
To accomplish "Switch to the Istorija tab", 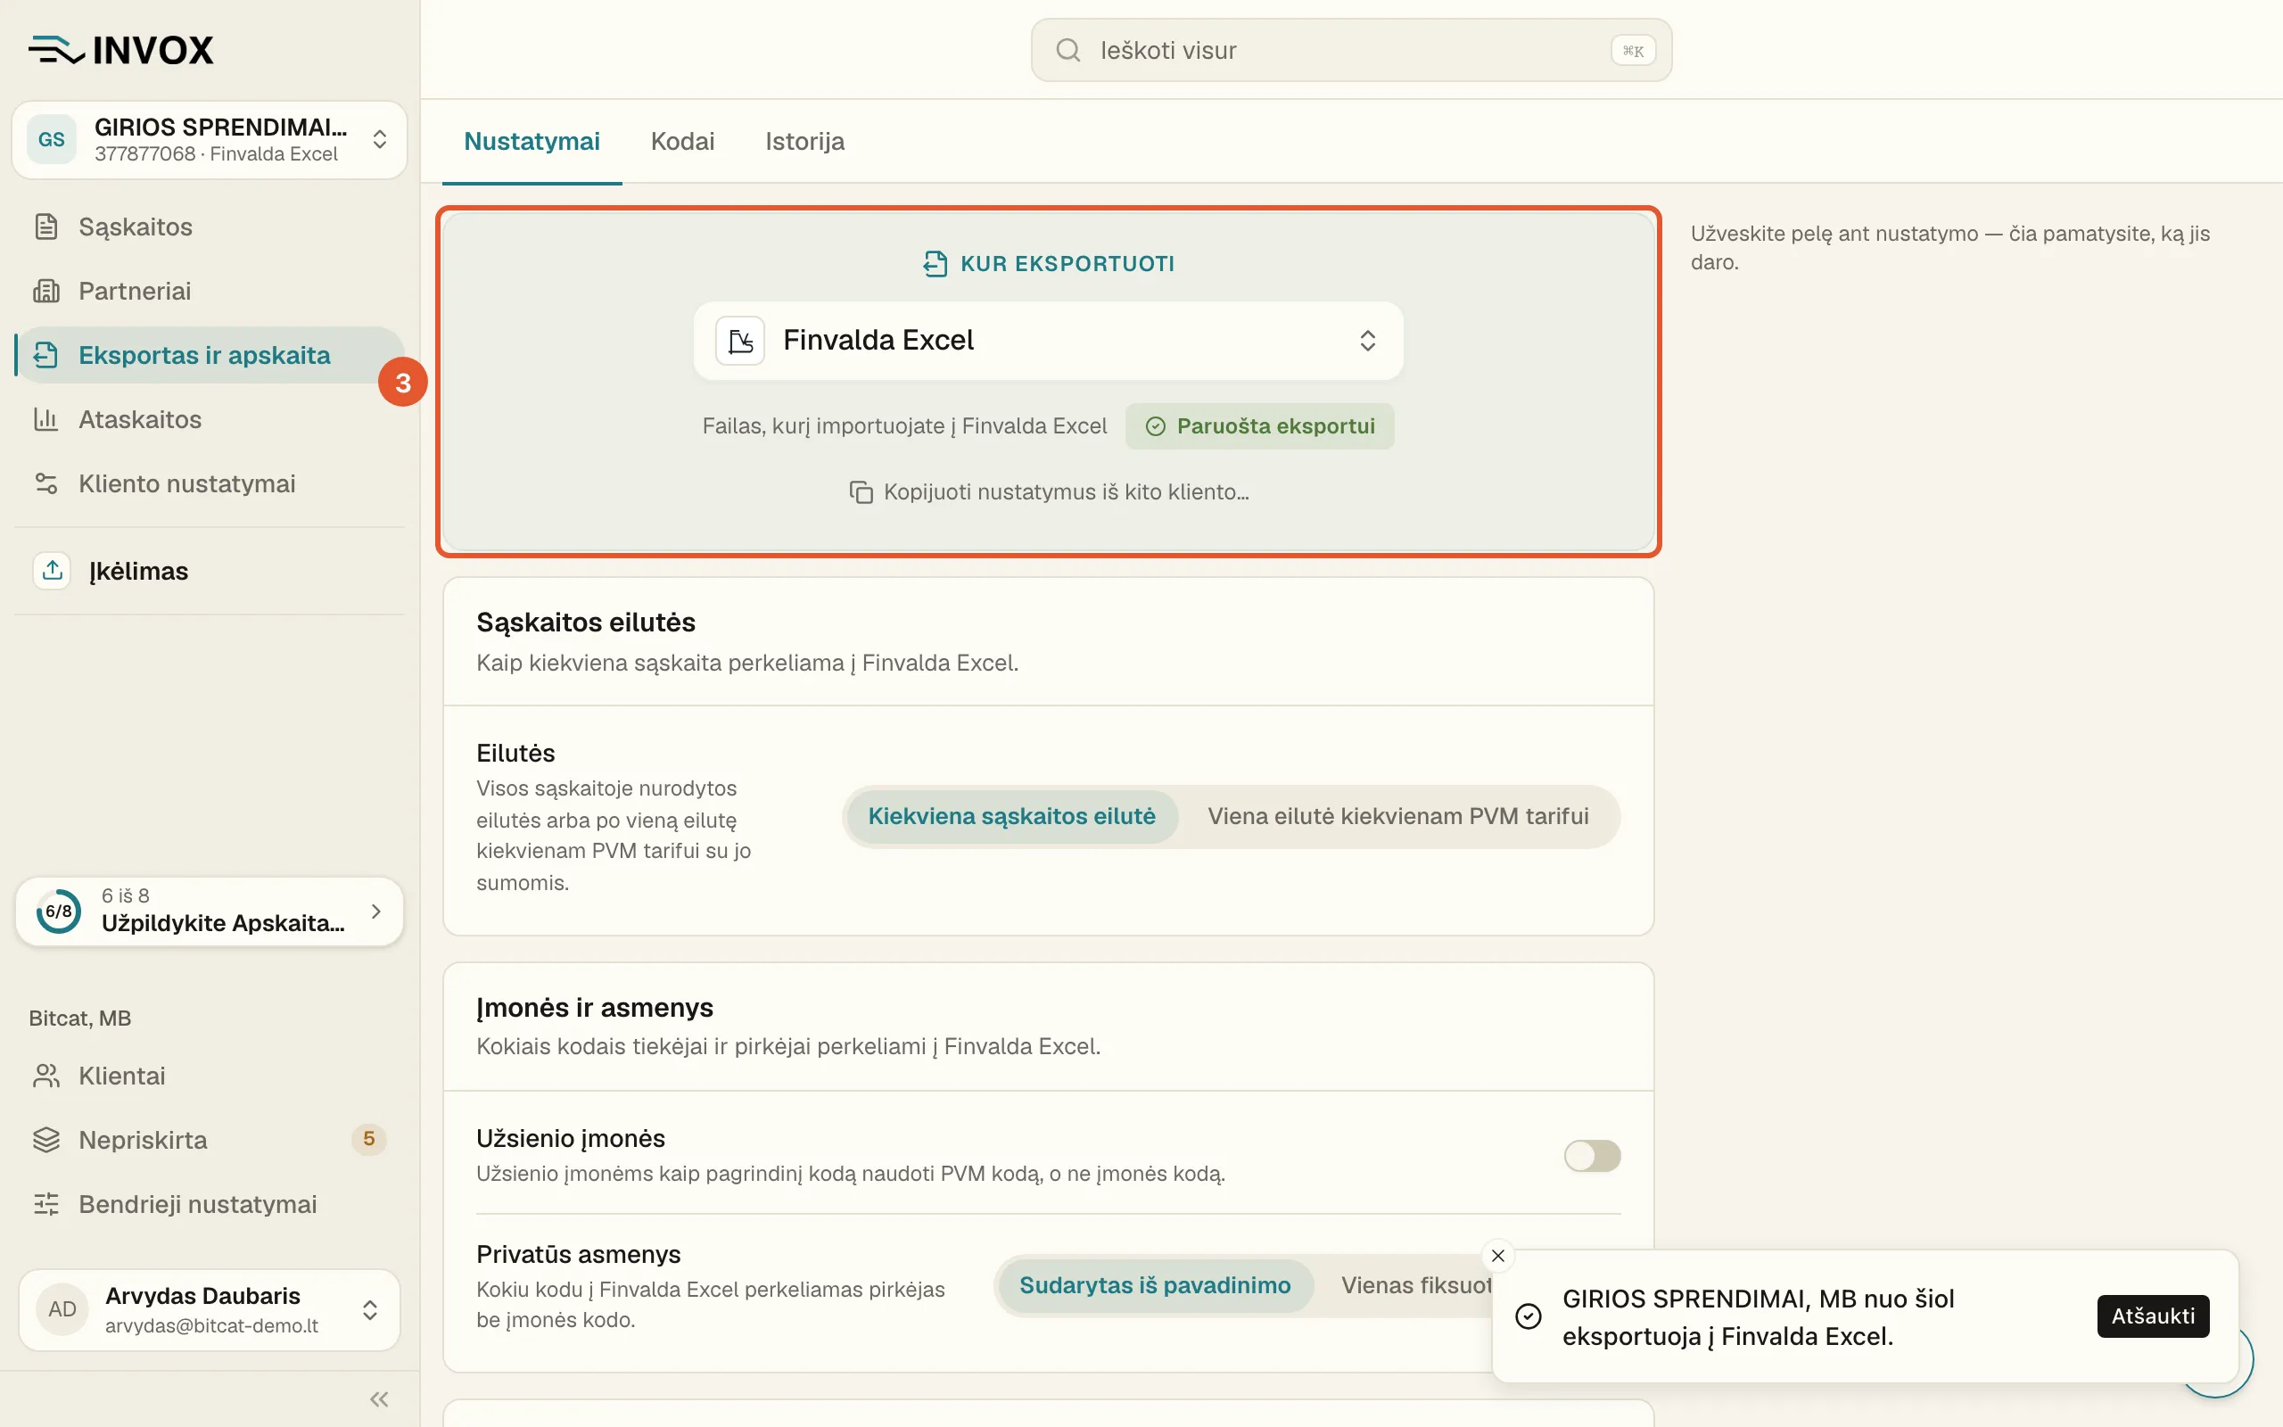I will 804,142.
